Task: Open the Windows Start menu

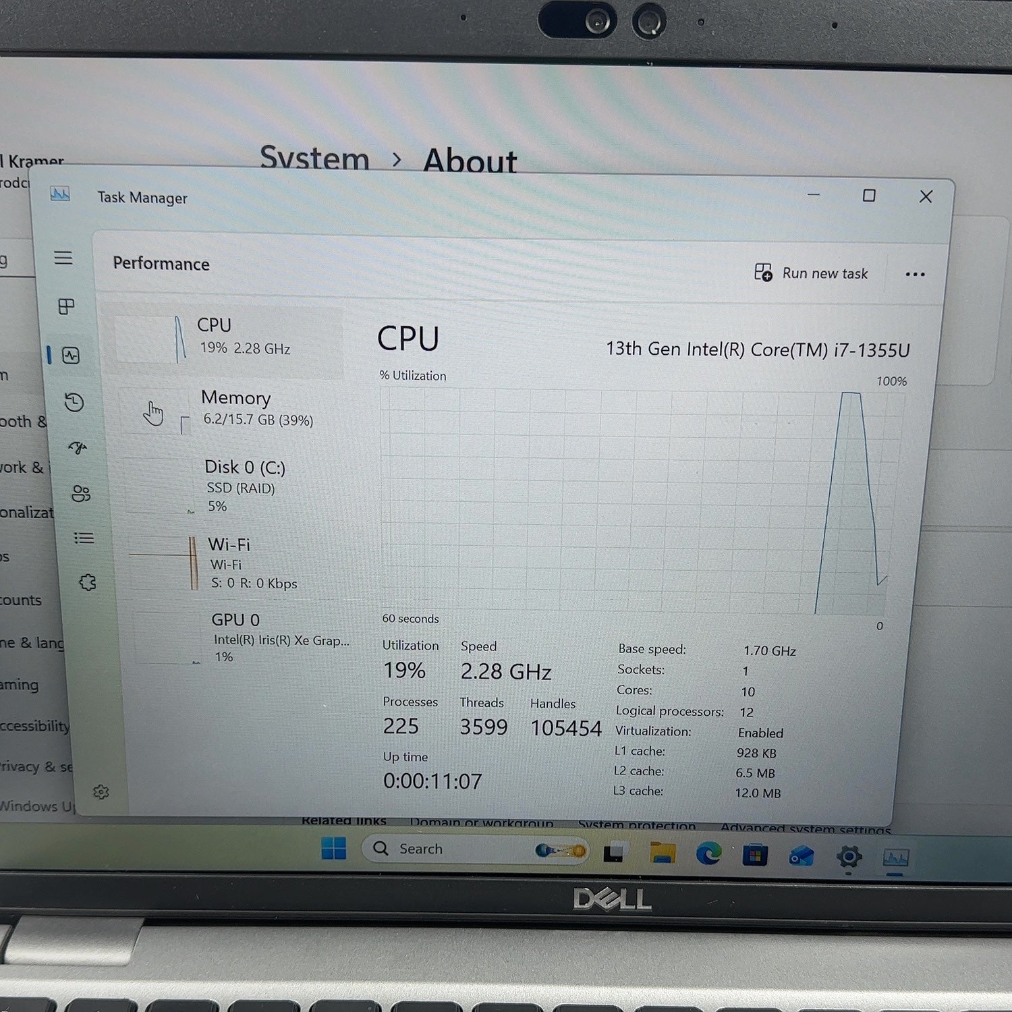Action: coord(333,848)
